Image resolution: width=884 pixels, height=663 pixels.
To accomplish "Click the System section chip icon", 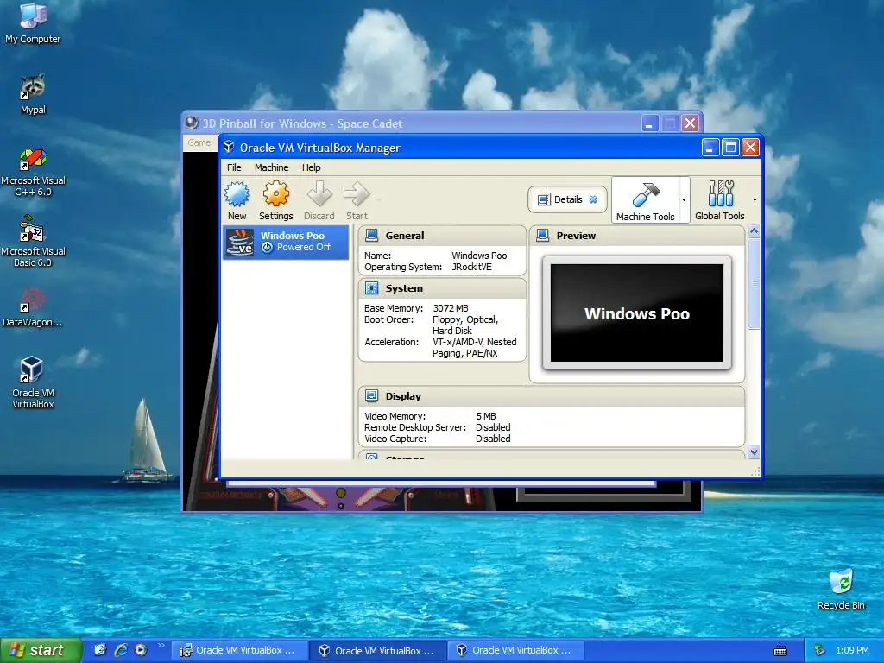I will click(371, 288).
